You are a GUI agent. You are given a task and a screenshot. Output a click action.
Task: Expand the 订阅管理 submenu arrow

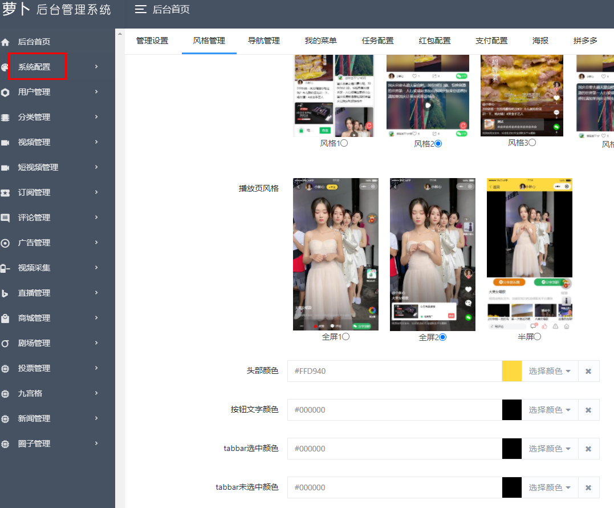96,192
